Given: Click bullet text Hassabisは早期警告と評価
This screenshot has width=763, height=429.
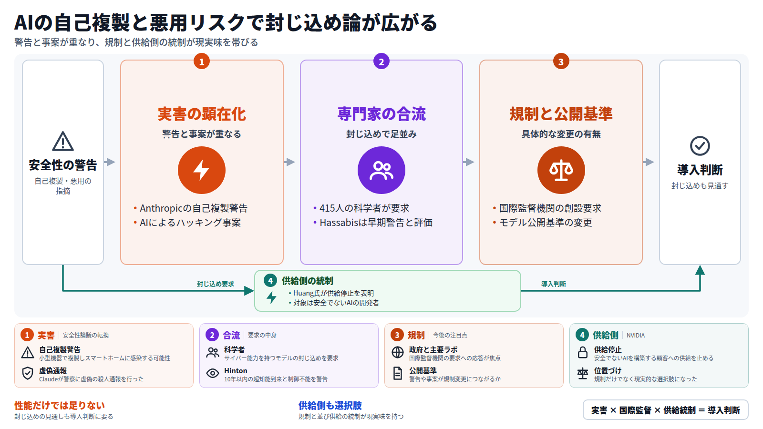Looking at the screenshot, I should coord(376,223).
